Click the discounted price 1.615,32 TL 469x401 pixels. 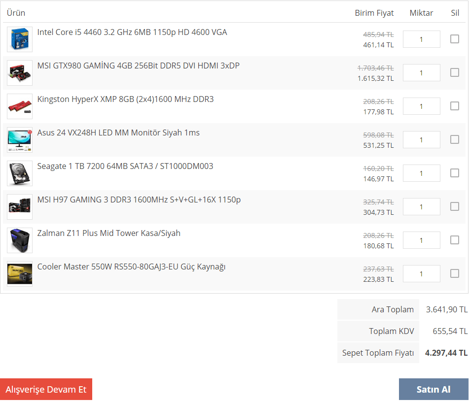376,78
